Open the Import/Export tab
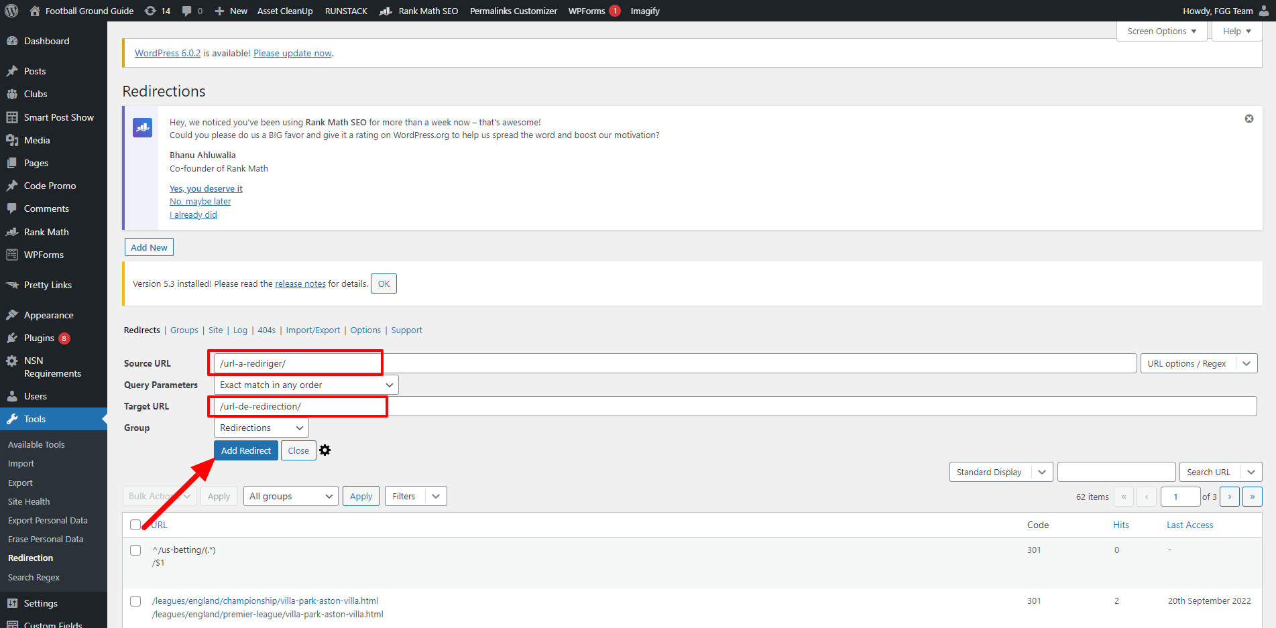Screen dimensions: 1276x628 pyautogui.click(x=312, y=330)
